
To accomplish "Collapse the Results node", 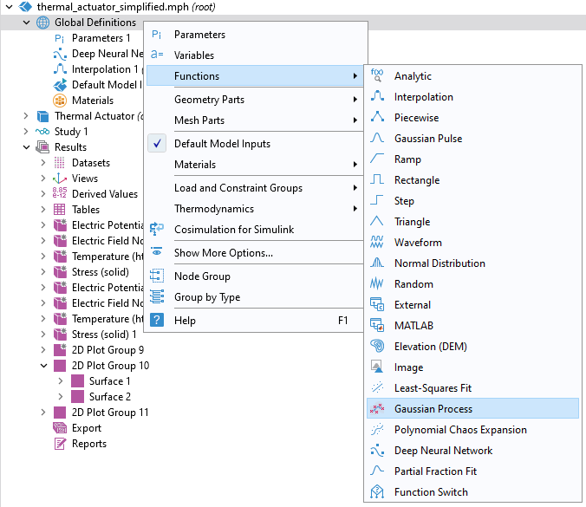I will [x=26, y=147].
